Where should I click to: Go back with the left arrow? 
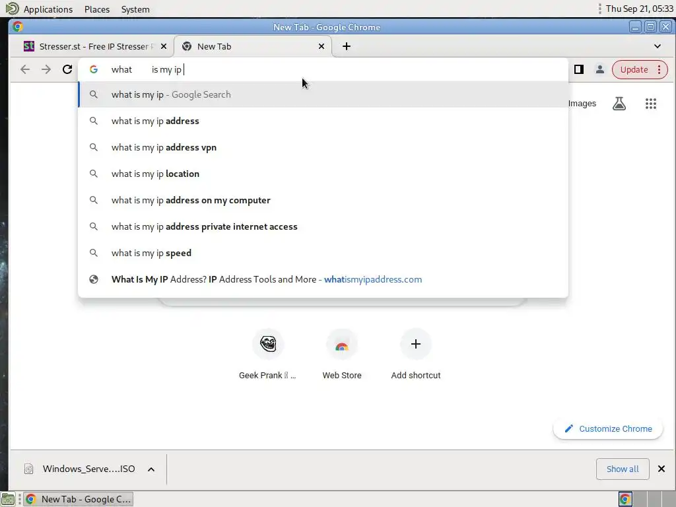click(x=25, y=69)
